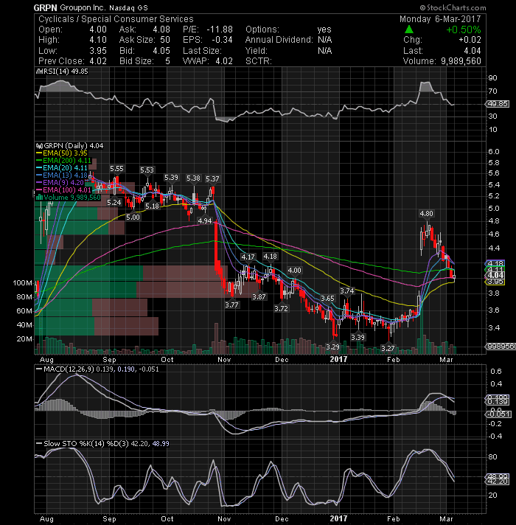Click the 3.72 trough price label

click(281, 308)
